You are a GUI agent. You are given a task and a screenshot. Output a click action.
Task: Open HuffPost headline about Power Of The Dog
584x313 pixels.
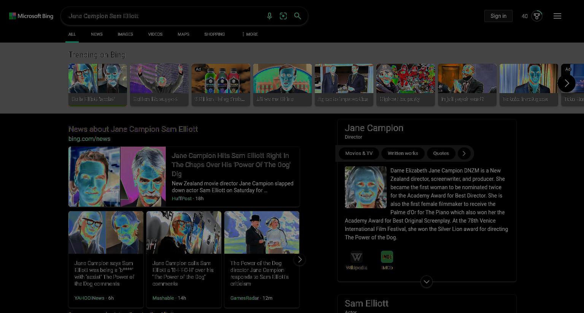coord(231,164)
